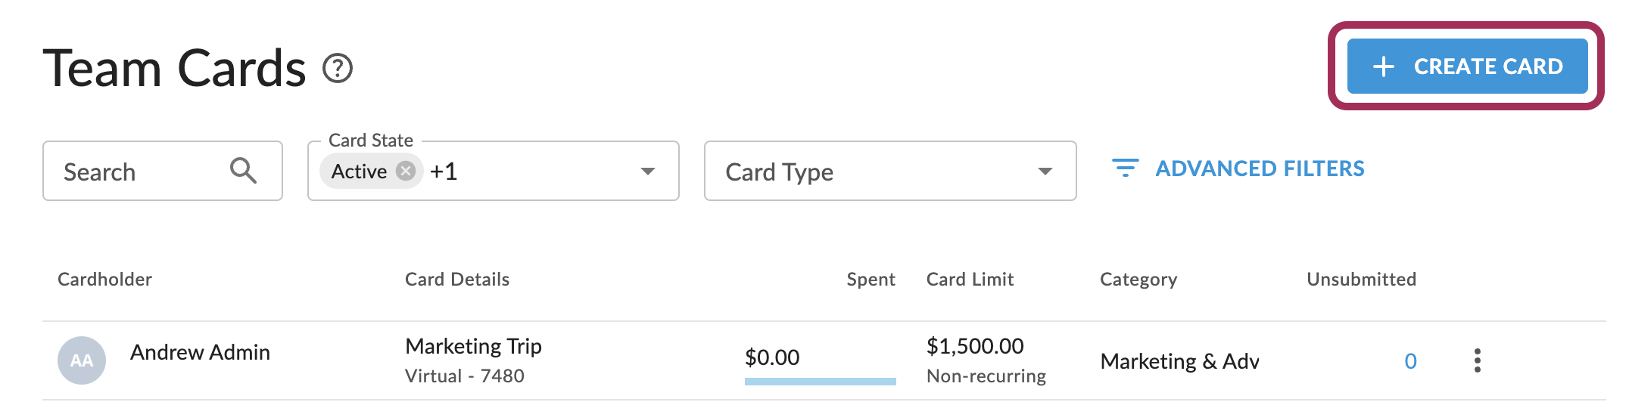Remove the Active filter chip
Screen dimensions: 1629x402
406,171
